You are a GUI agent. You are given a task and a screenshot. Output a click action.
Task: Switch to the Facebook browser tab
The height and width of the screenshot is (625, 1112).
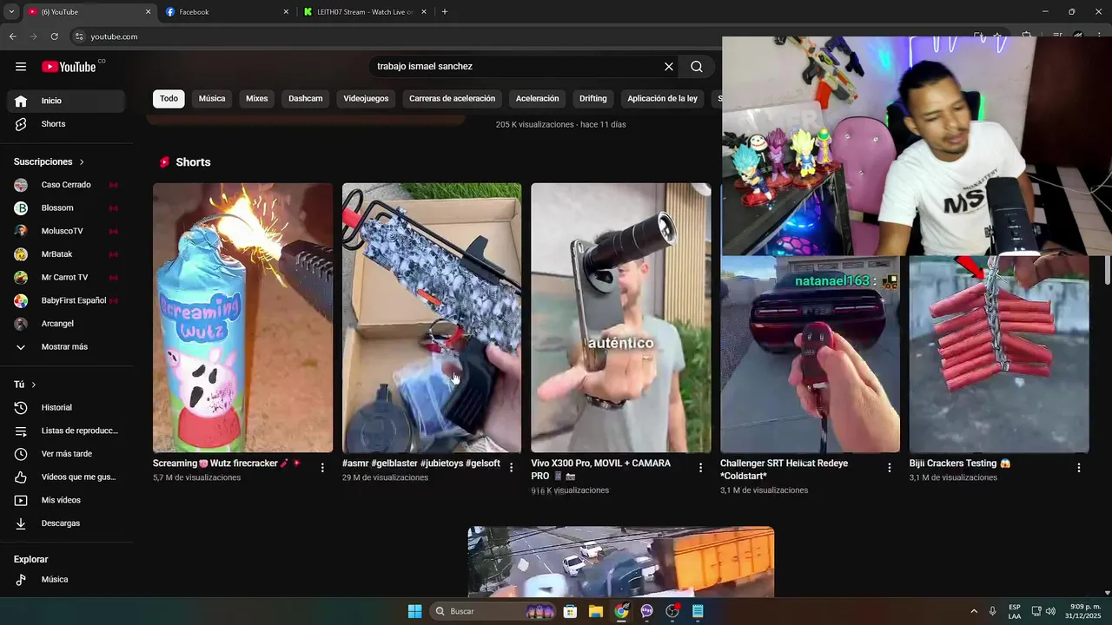tap(226, 12)
